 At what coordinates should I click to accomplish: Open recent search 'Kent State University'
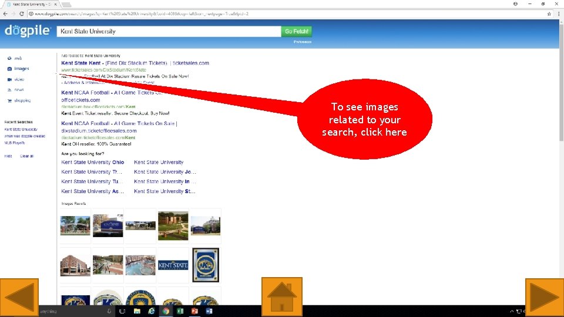[x=21, y=129]
